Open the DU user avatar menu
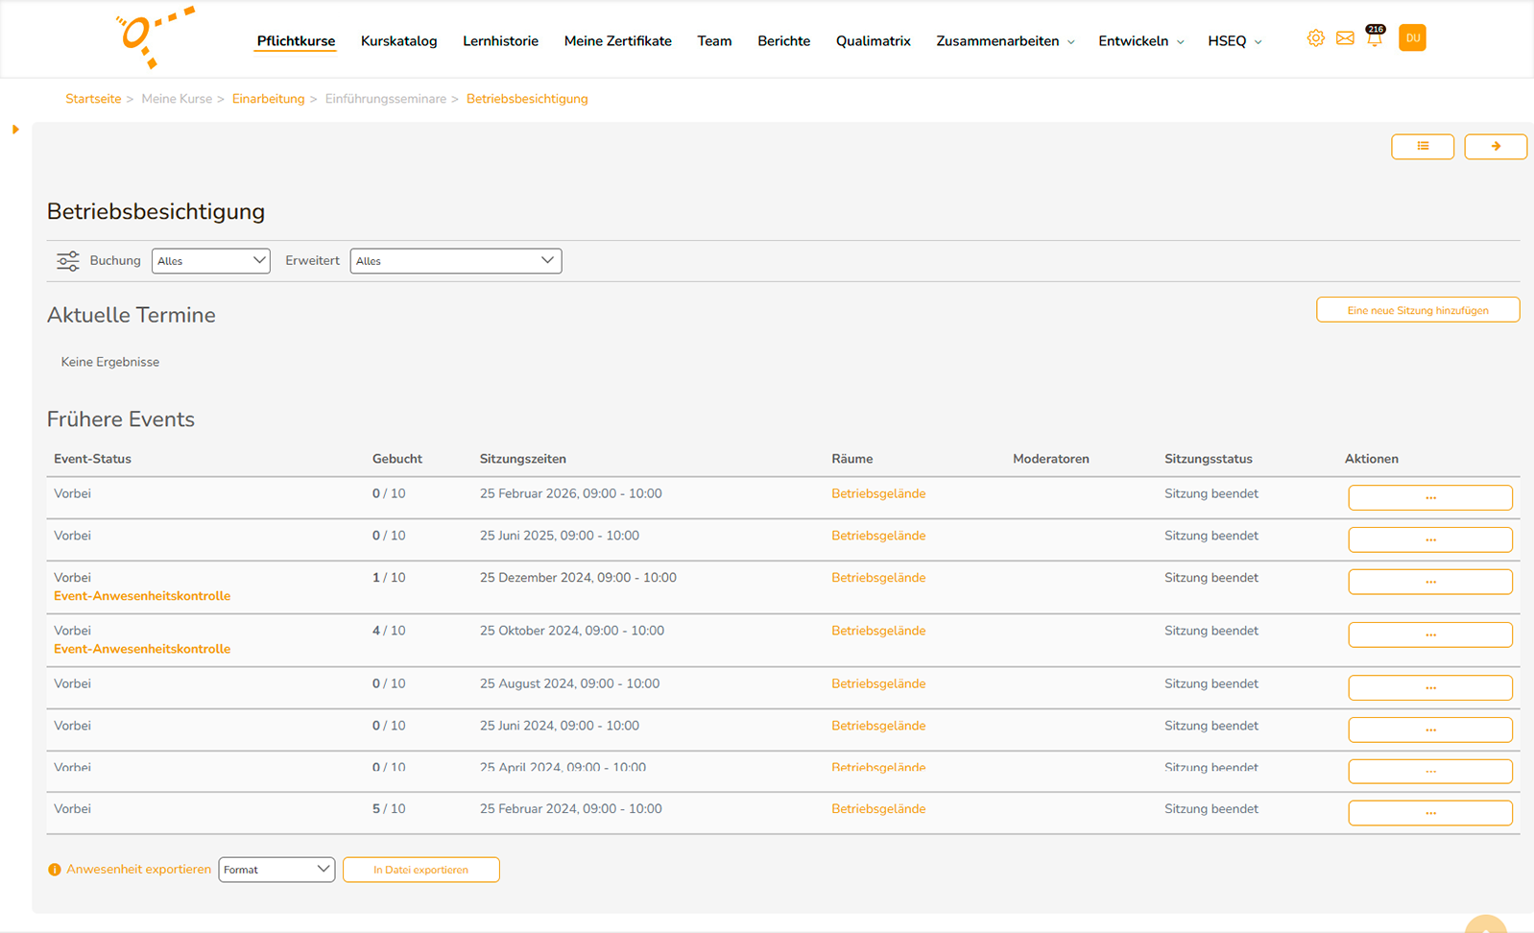Viewport: 1534px width, 933px height. coord(1412,38)
